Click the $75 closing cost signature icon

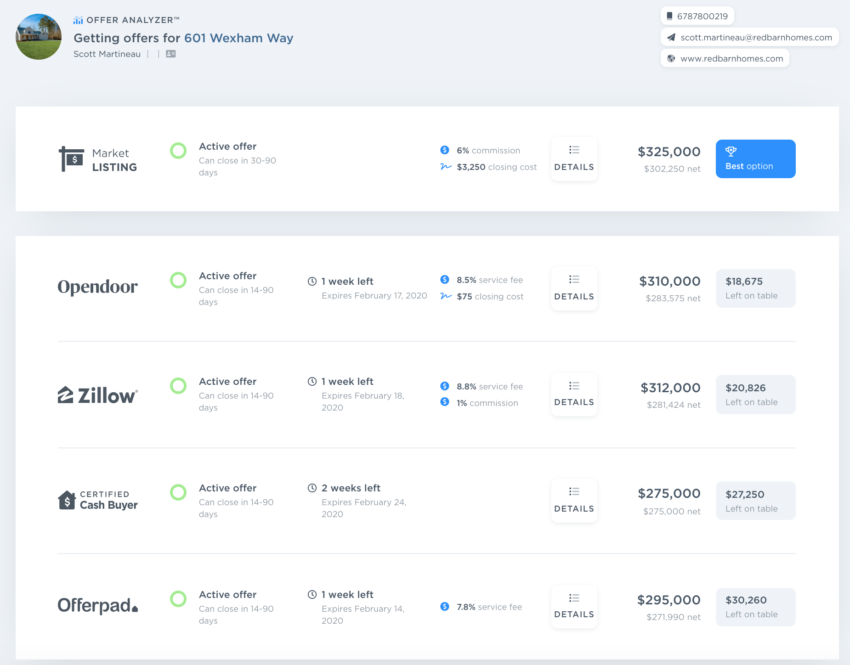coord(446,296)
